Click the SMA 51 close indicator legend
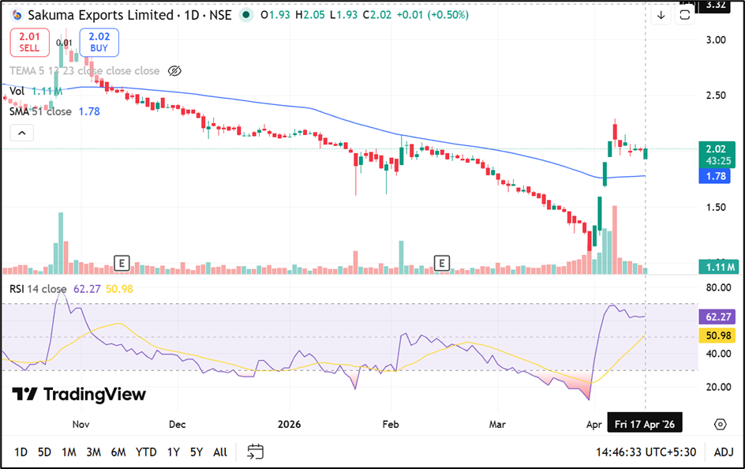Image resolution: width=745 pixels, height=469 pixels. [x=41, y=111]
